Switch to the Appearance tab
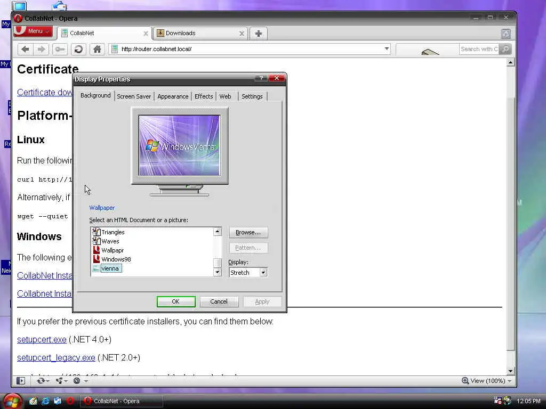Image resolution: width=546 pixels, height=409 pixels. click(x=173, y=96)
